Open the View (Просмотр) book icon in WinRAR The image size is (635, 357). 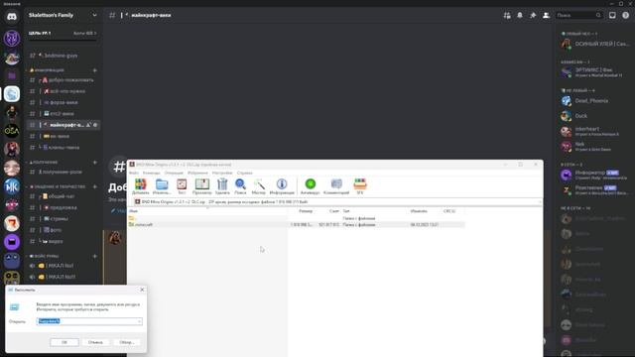coord(201,186)
